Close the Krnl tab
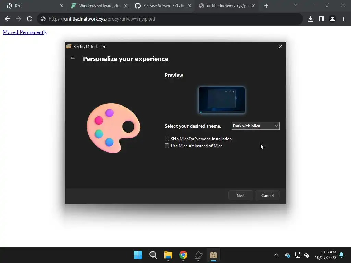Image resolution: width=351 pixels, height=263 pixels. click(x=62, y=6)
